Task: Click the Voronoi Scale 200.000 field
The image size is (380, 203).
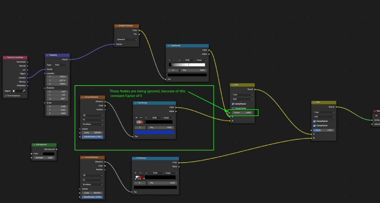Action: 93,133
